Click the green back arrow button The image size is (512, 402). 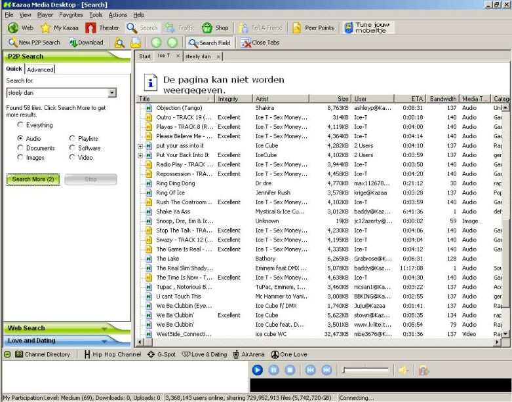point(156,43)
